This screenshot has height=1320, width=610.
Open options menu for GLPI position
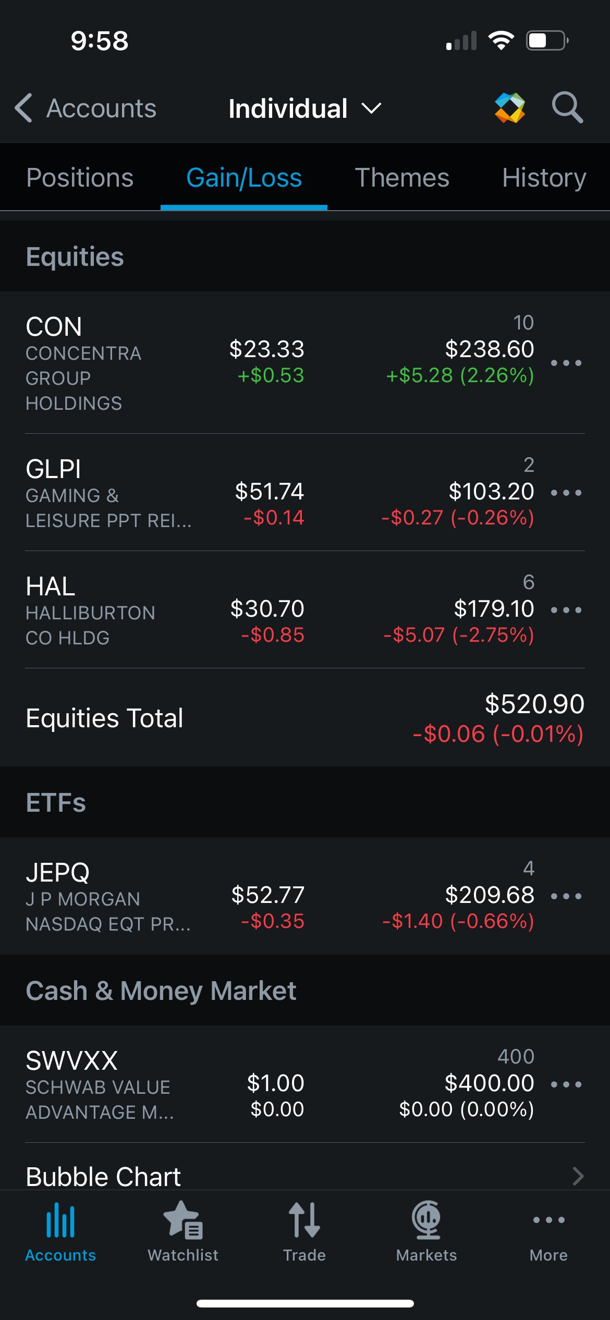click(566, 493)
